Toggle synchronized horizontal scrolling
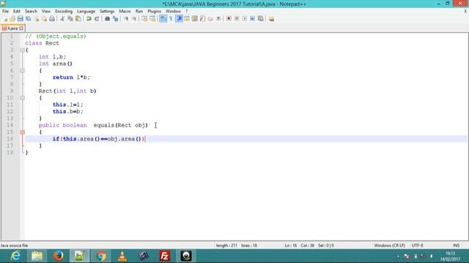The height and width of the screenshot is (263, 469). (152, 19)
